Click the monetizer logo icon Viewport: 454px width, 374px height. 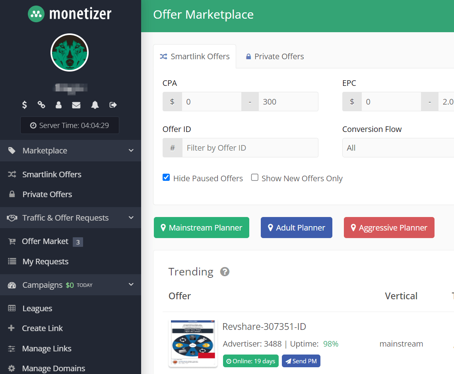(36, 14)
